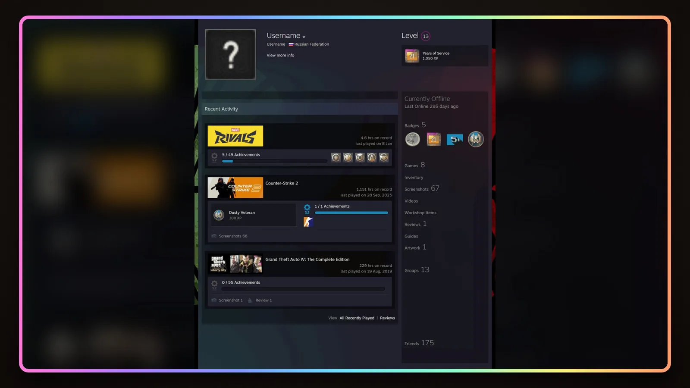The height and width of the screenshot is (388, 690).
Task: Click the camera icon beside Screenshots 66
Action: point(214,236)
